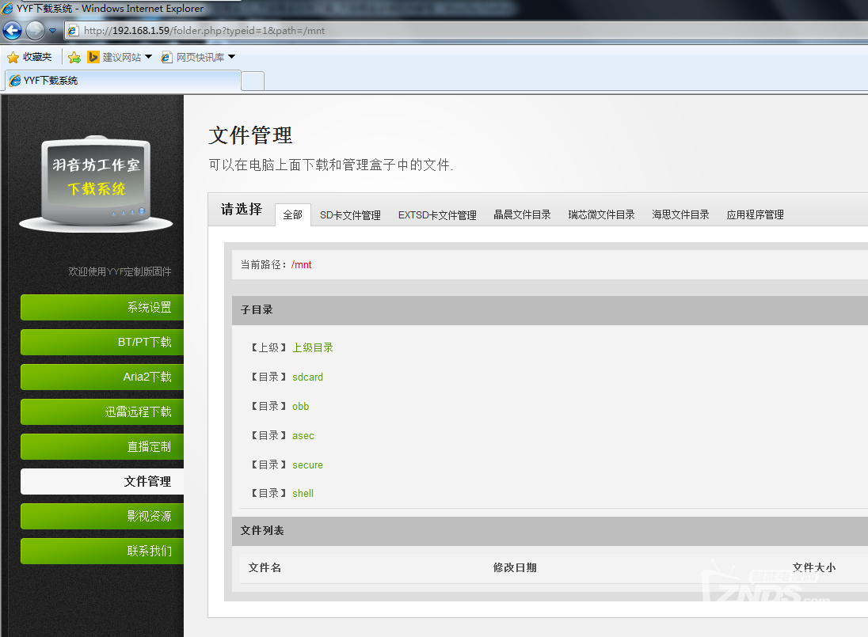Click the 文件名 column header
This screenshot has width=868, height=637.
[x=265, y=568]
